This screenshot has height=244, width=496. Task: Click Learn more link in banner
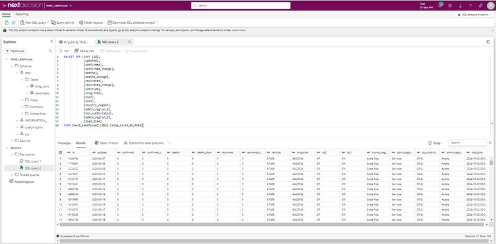238,30
